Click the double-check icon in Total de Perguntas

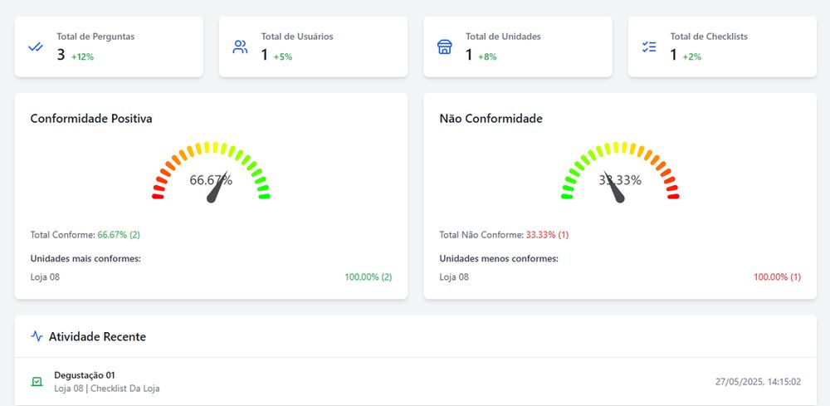[36, 47]
